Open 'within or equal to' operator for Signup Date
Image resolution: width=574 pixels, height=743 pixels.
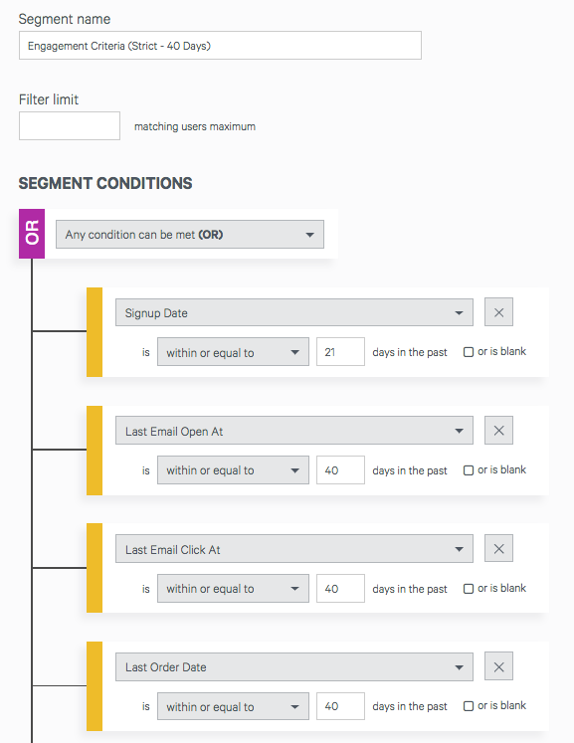click(x=233, y=352)
